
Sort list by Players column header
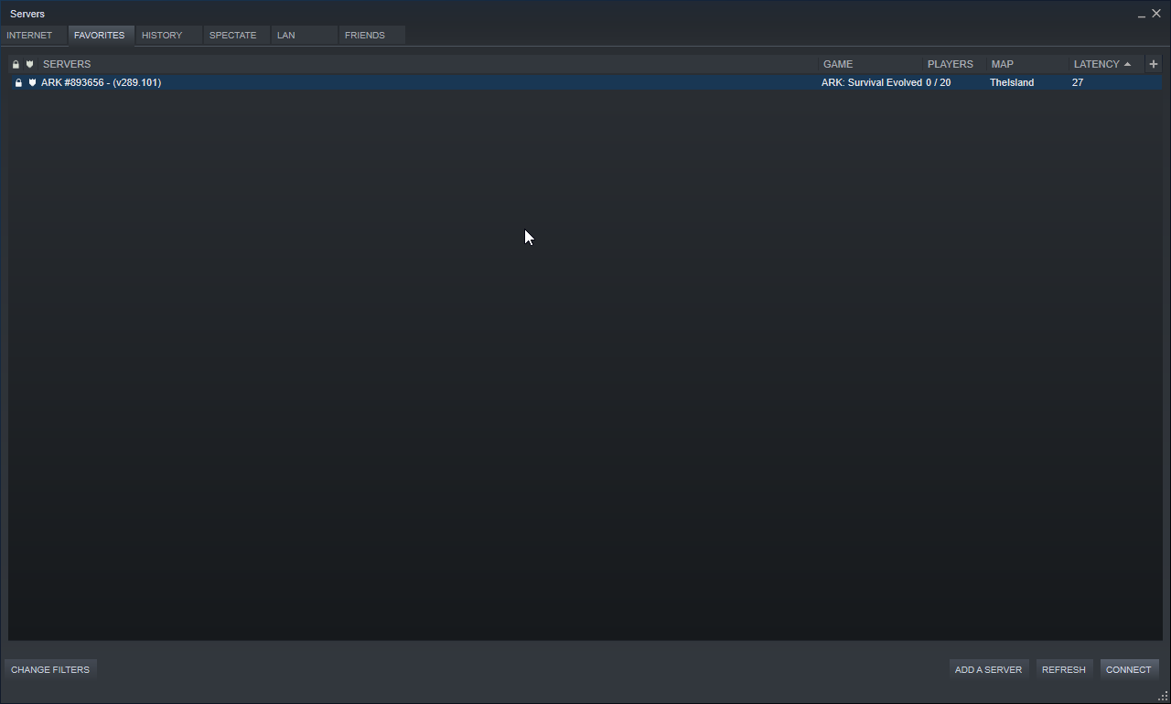coord(950,64)
